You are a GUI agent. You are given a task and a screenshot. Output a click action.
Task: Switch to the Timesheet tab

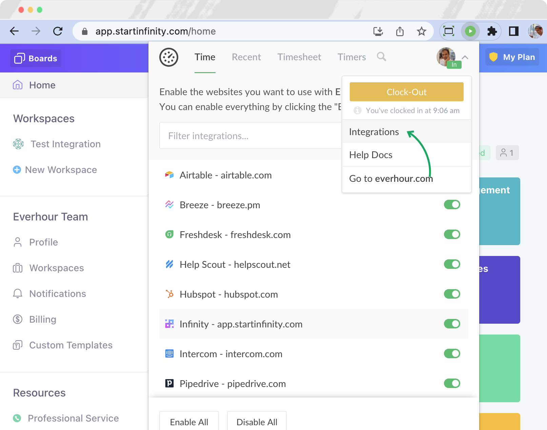(x=299, y=57)
